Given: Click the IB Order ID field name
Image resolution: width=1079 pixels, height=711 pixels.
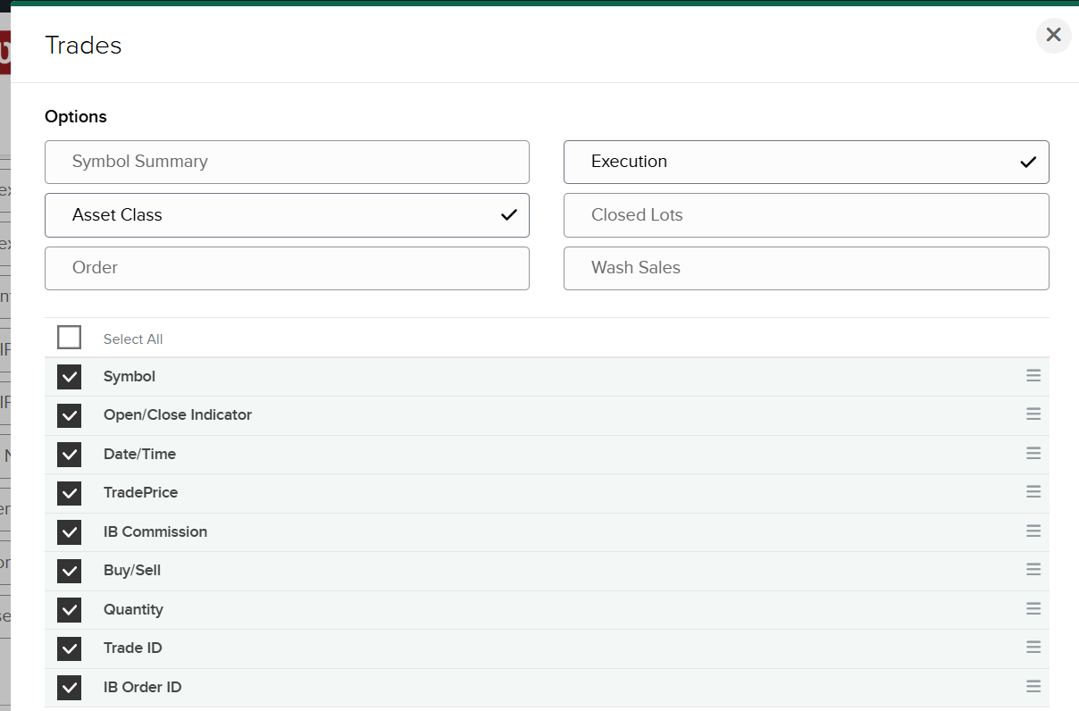Looking at the screenshot, I should [x=143, y=688].
